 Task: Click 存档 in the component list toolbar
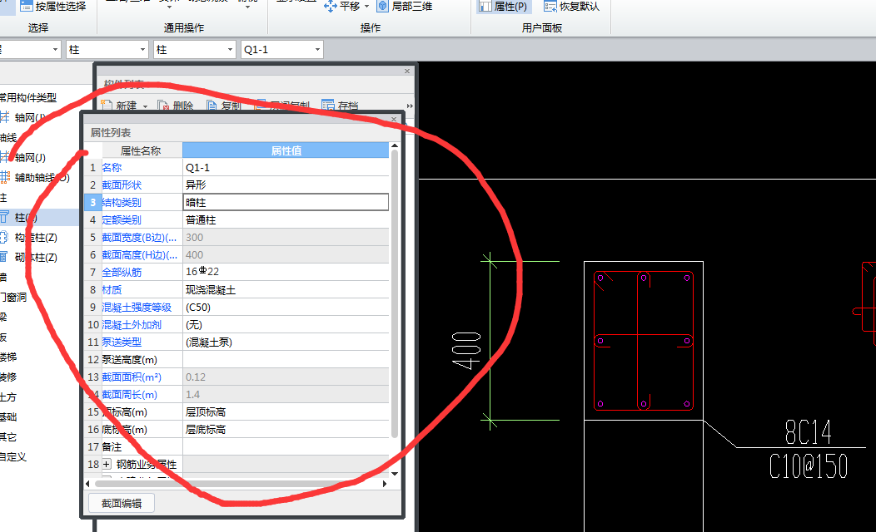[341, 106]
